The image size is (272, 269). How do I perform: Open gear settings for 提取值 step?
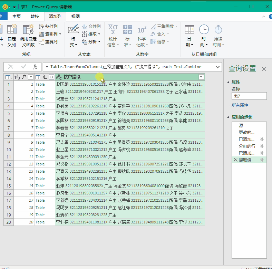pos(262,160)
